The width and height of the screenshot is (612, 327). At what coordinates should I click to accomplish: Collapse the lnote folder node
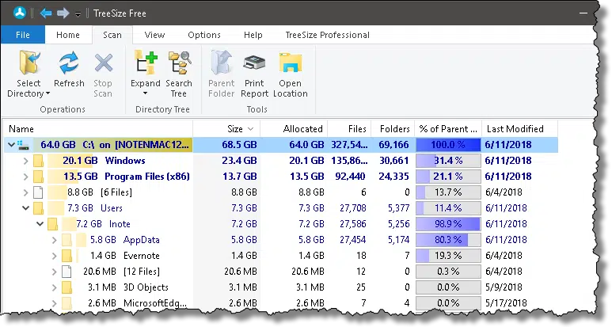[x=40, y=224]
